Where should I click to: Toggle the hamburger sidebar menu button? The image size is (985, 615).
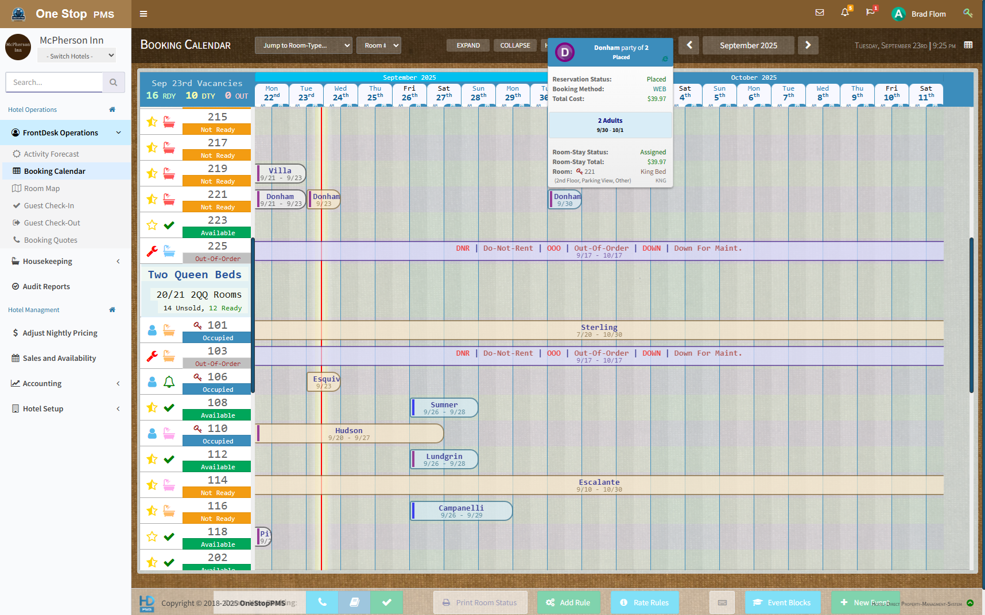(144, 14)
